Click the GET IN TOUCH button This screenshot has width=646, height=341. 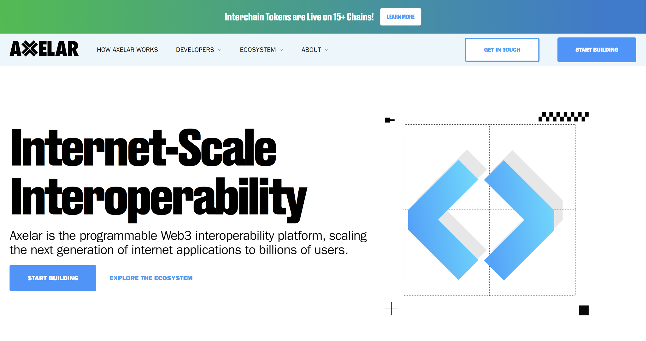[502, 50]
